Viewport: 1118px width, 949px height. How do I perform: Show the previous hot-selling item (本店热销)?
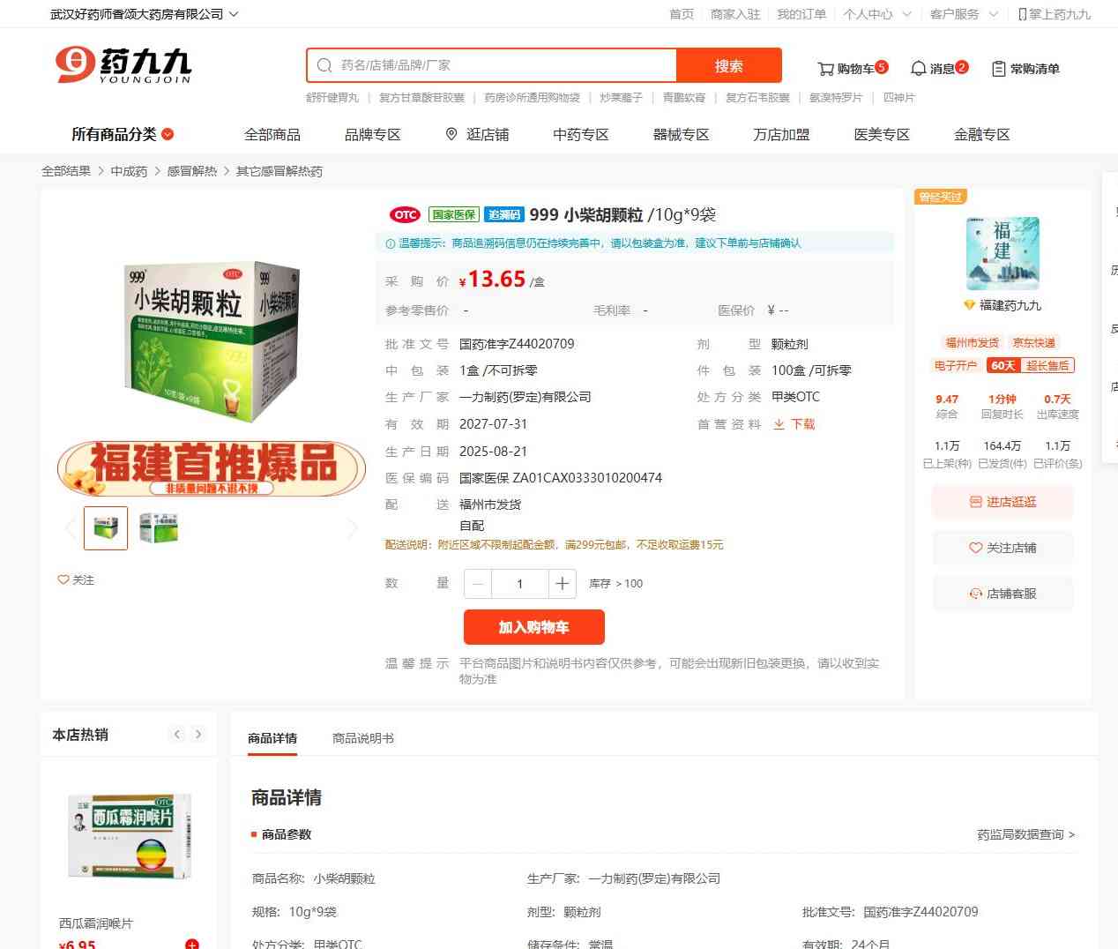tap(177, 734)
